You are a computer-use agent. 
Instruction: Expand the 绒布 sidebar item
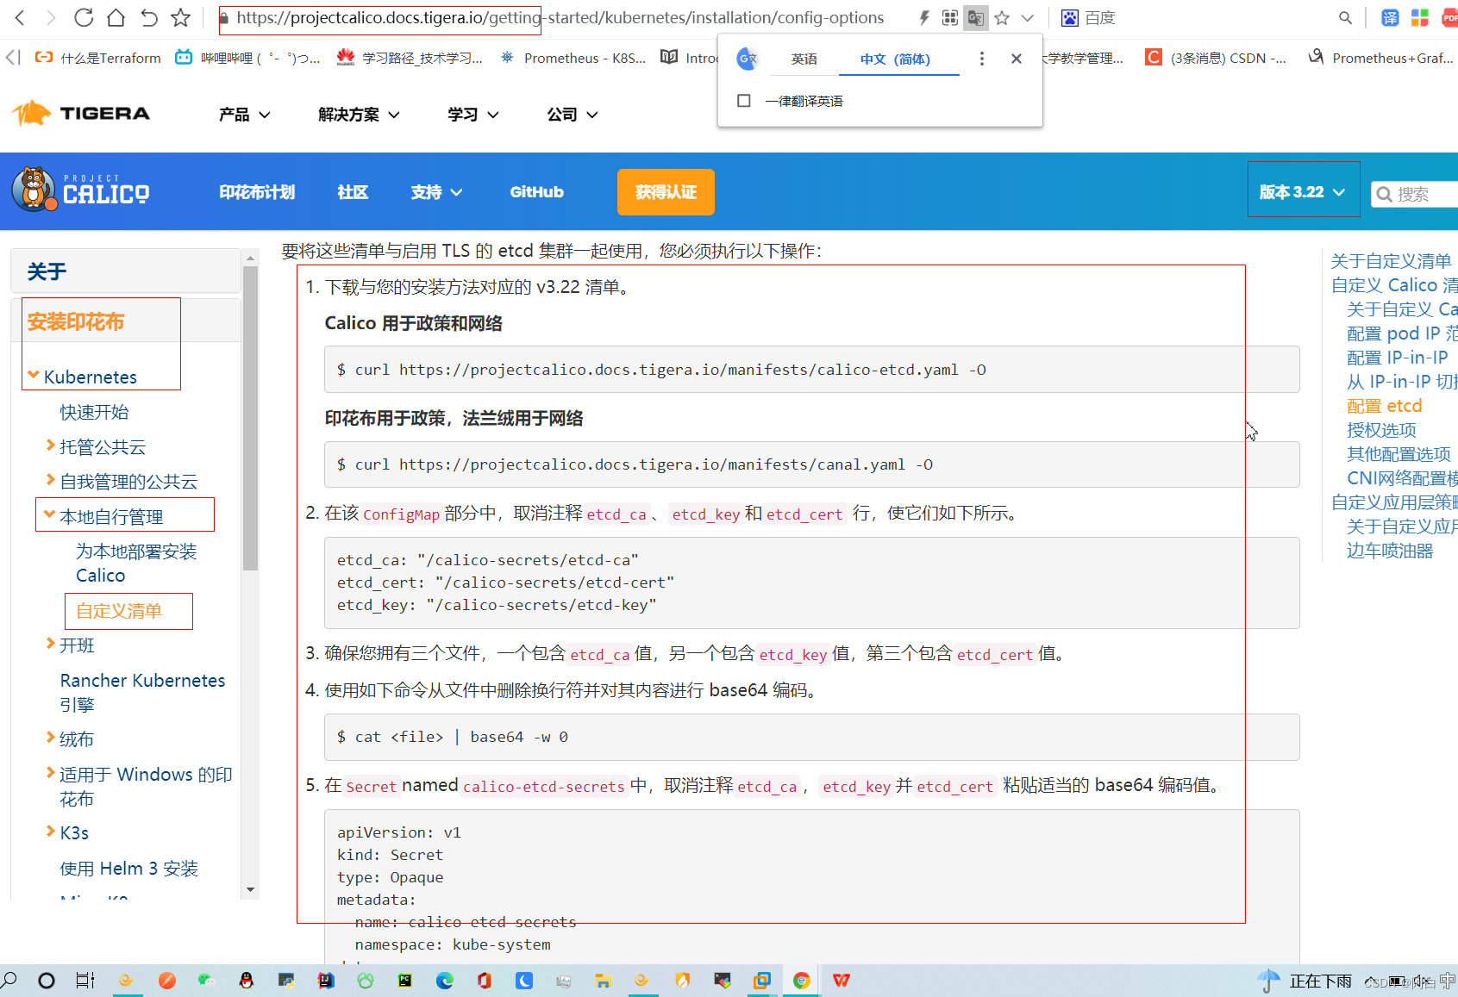(x=51, y=738)
